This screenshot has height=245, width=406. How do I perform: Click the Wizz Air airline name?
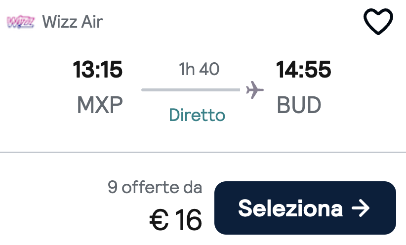[73, 22]
